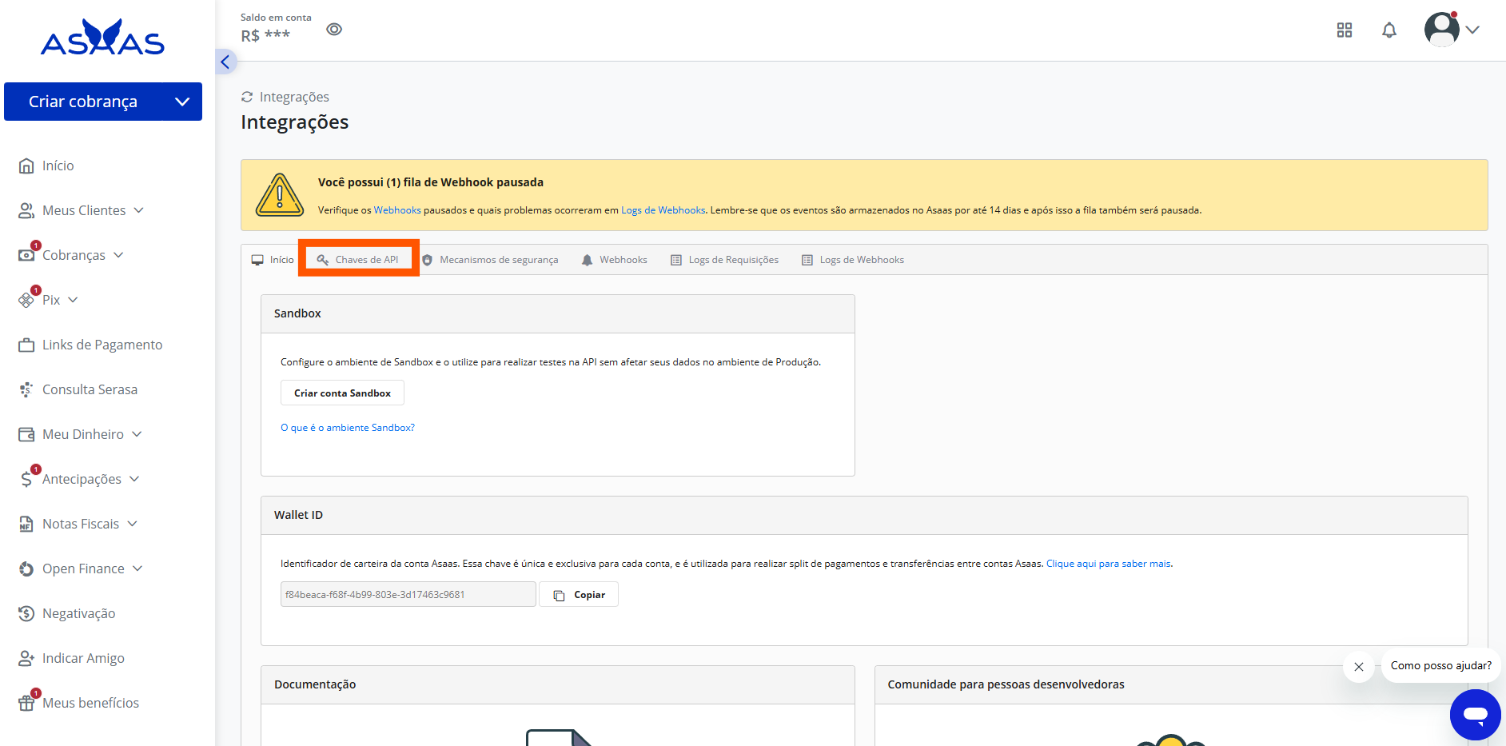Click Criar conta Sandbox button

coord(342,393)
